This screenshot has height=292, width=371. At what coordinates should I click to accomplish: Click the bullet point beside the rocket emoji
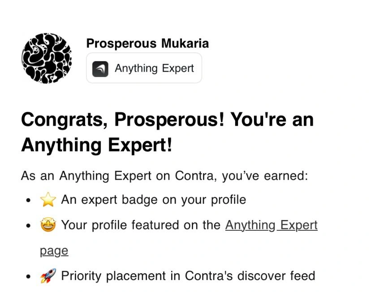click(29, 276)
